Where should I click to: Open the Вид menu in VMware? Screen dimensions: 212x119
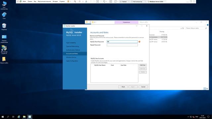tap(35, 1)
